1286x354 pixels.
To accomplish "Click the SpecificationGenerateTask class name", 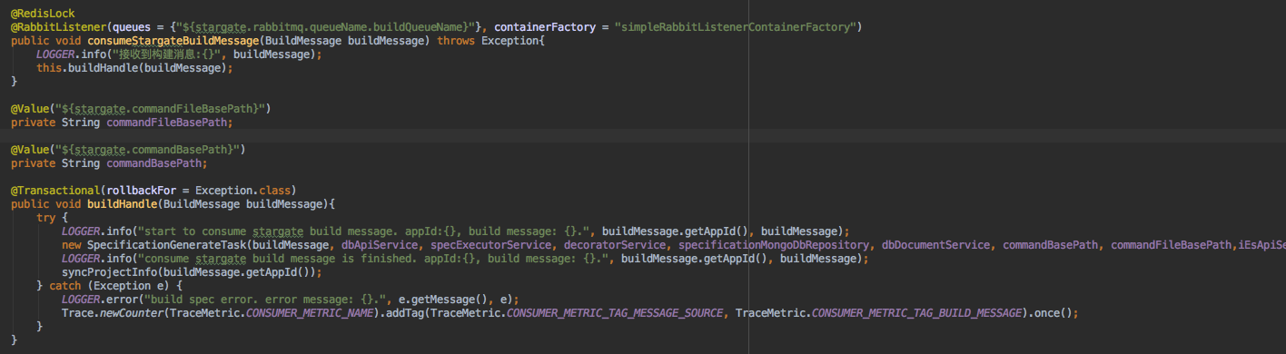I will pos(166,245).
